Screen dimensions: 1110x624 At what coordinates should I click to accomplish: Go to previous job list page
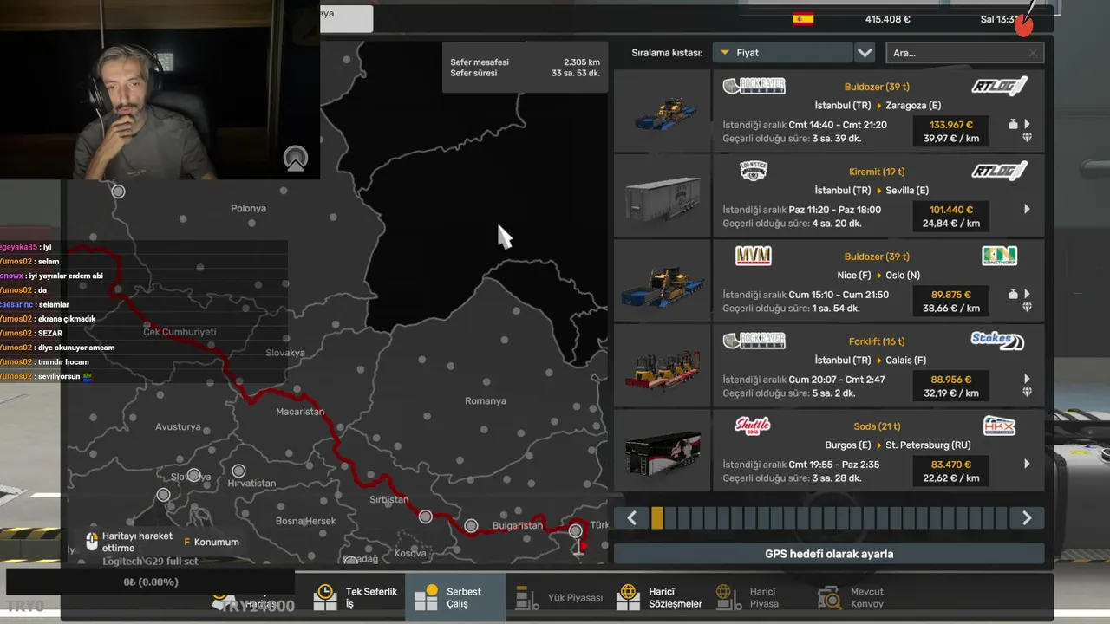pos(632,518)
